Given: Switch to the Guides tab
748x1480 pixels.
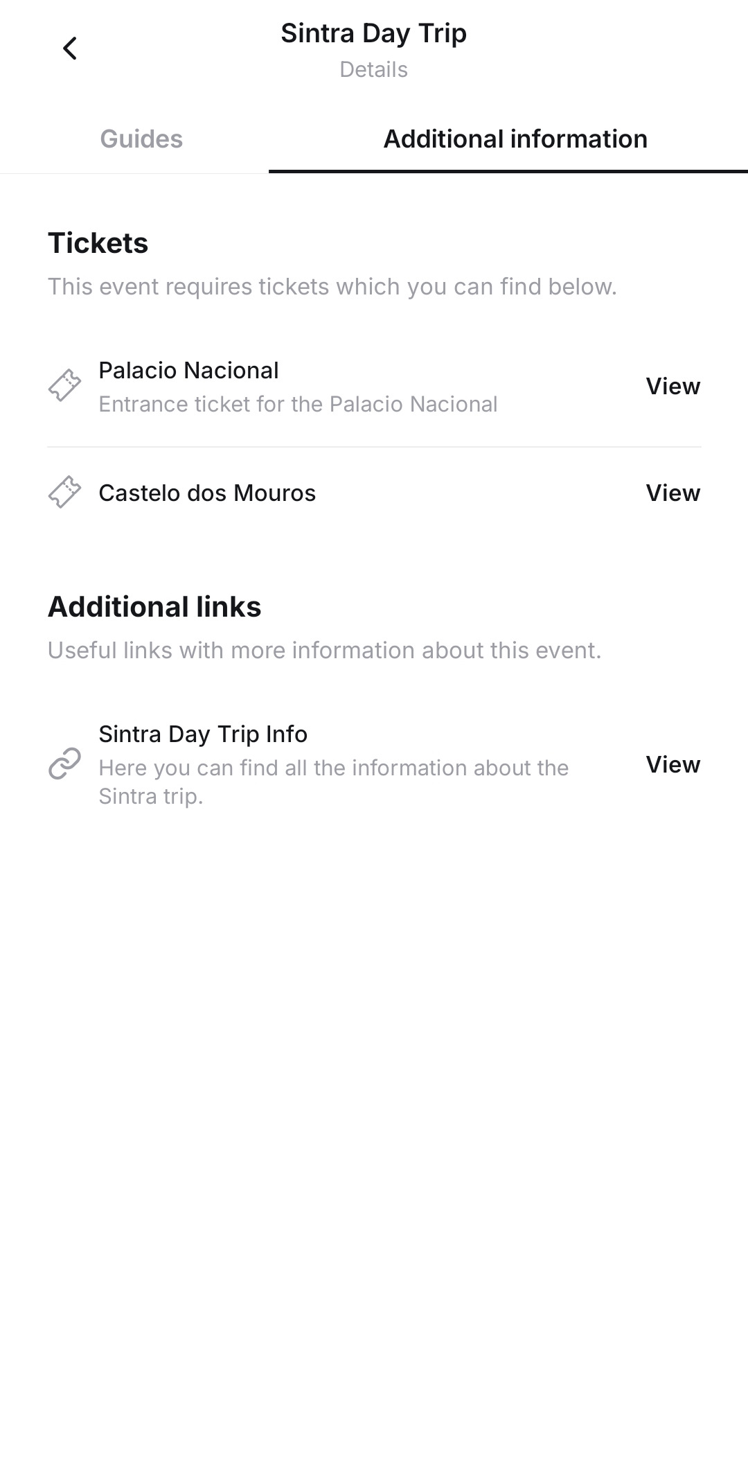Looking at the screenshot, I should [141, 139].
